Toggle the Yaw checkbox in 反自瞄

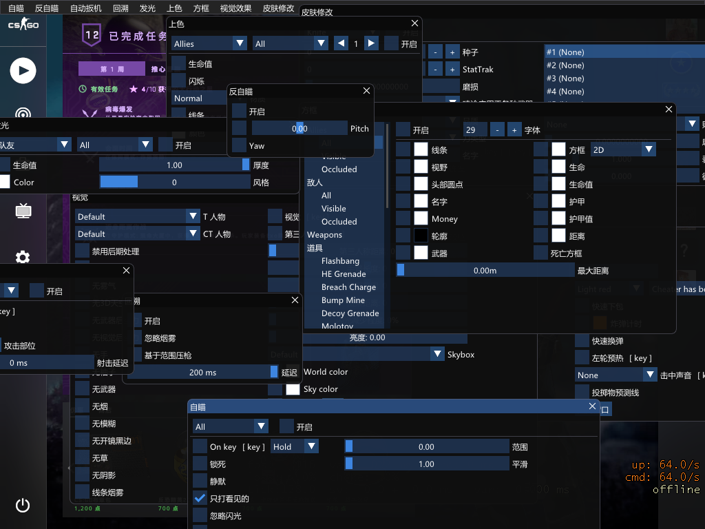coord(239,145)
